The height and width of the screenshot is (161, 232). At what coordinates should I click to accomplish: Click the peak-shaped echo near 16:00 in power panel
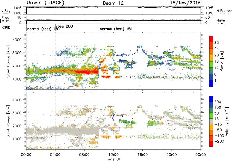point(140,50)
